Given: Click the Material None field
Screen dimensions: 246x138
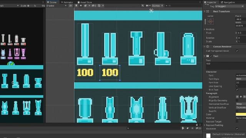Looking at the screenshot, I should [x=241, y=118].
